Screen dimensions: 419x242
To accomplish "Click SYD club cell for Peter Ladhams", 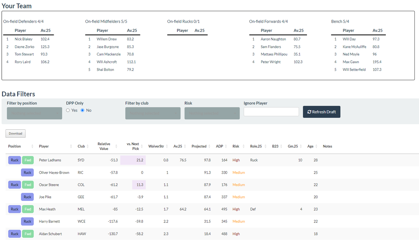I will pyautogui.click(x=81, y=160).
